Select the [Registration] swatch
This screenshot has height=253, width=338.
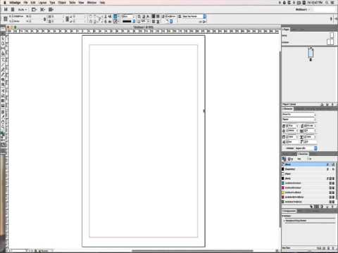click(x=308, y=169)
